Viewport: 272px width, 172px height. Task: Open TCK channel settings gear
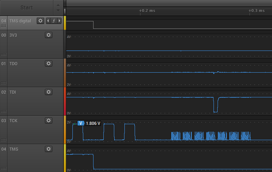pyautogui.click(x=49, y=120)
